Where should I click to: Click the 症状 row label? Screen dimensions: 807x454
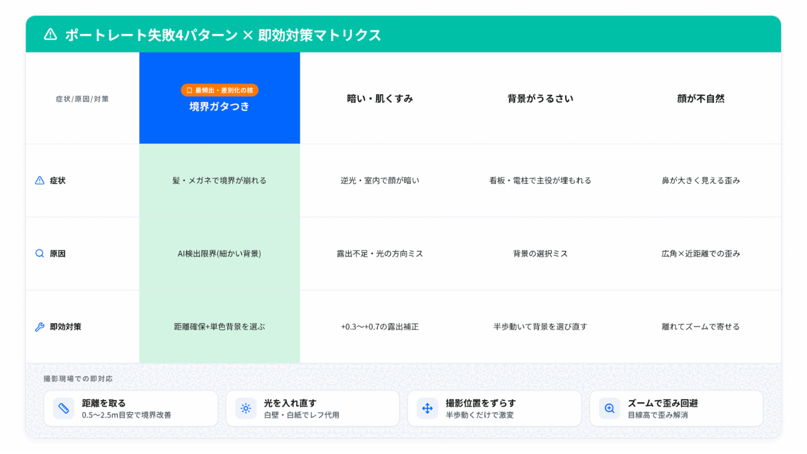(x=58, y=180)
